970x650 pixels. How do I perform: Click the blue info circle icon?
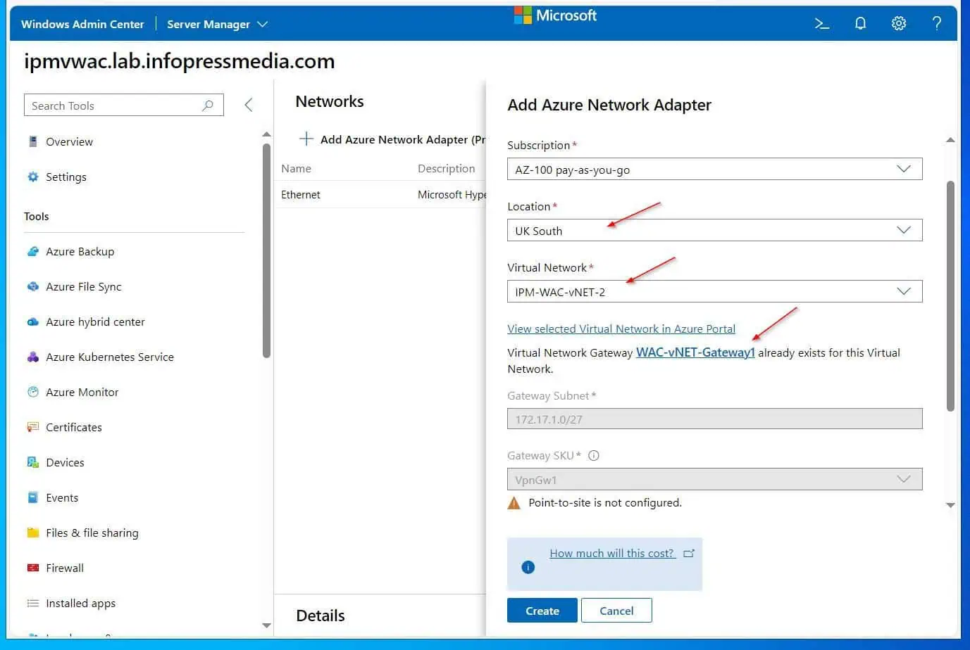click(528, 567)
